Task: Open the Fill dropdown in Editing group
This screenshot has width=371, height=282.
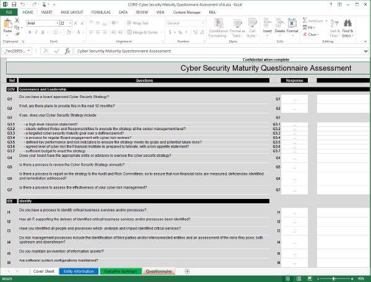Action: (x=309, y=27)
